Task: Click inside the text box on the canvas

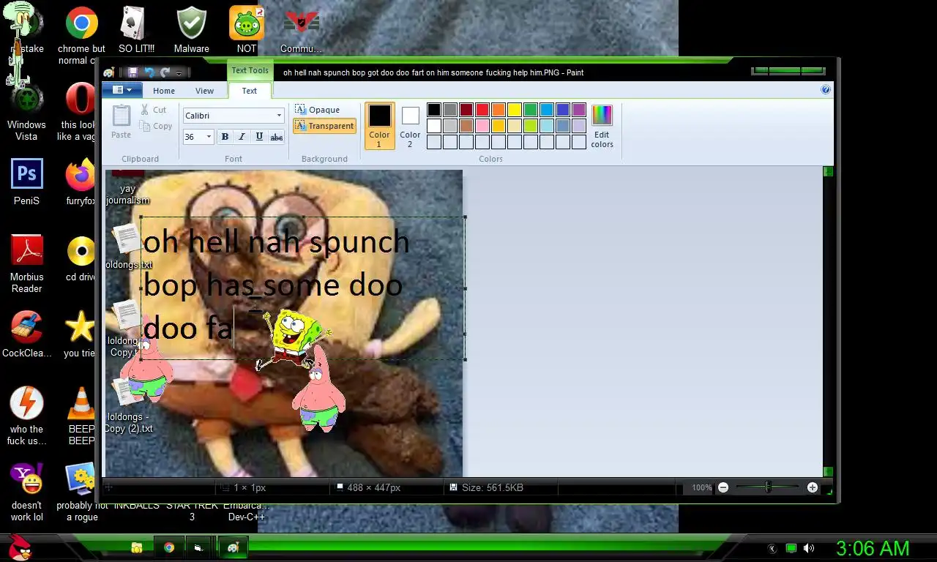Action: (302, 288)
